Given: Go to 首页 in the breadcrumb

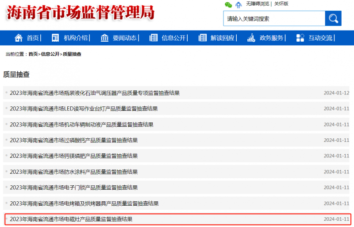Looking at the screenshot, I should click(33, 54).
